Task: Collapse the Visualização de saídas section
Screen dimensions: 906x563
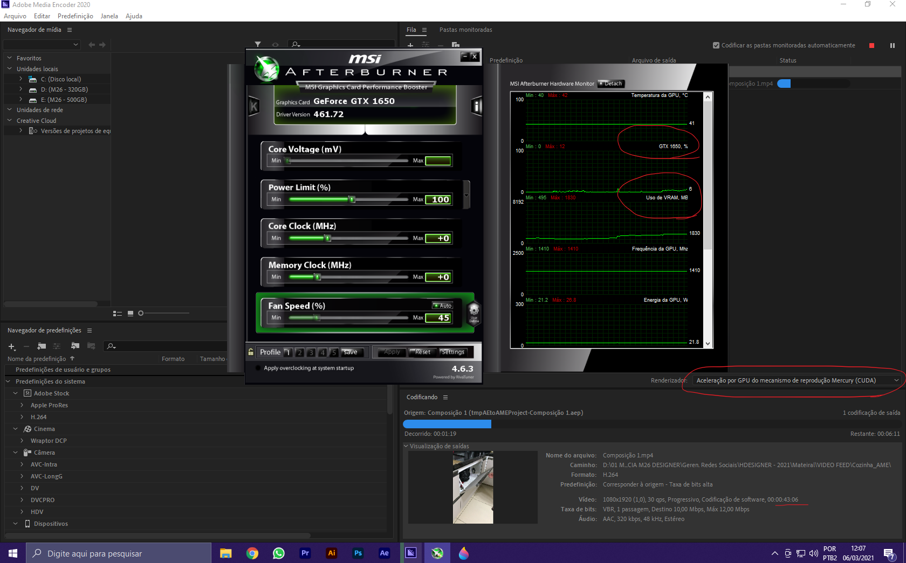Action: coord(406,446)
